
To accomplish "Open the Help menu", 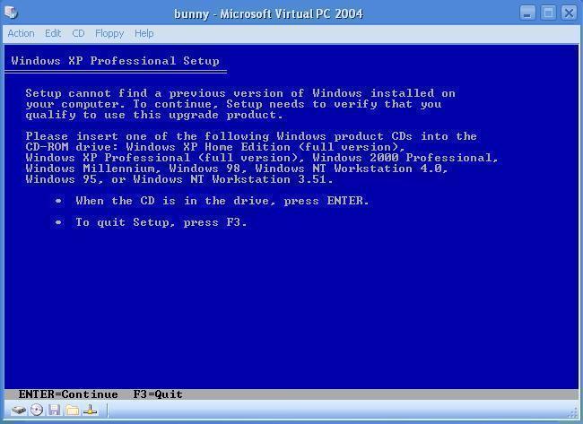I will click(x=144, y=33).
